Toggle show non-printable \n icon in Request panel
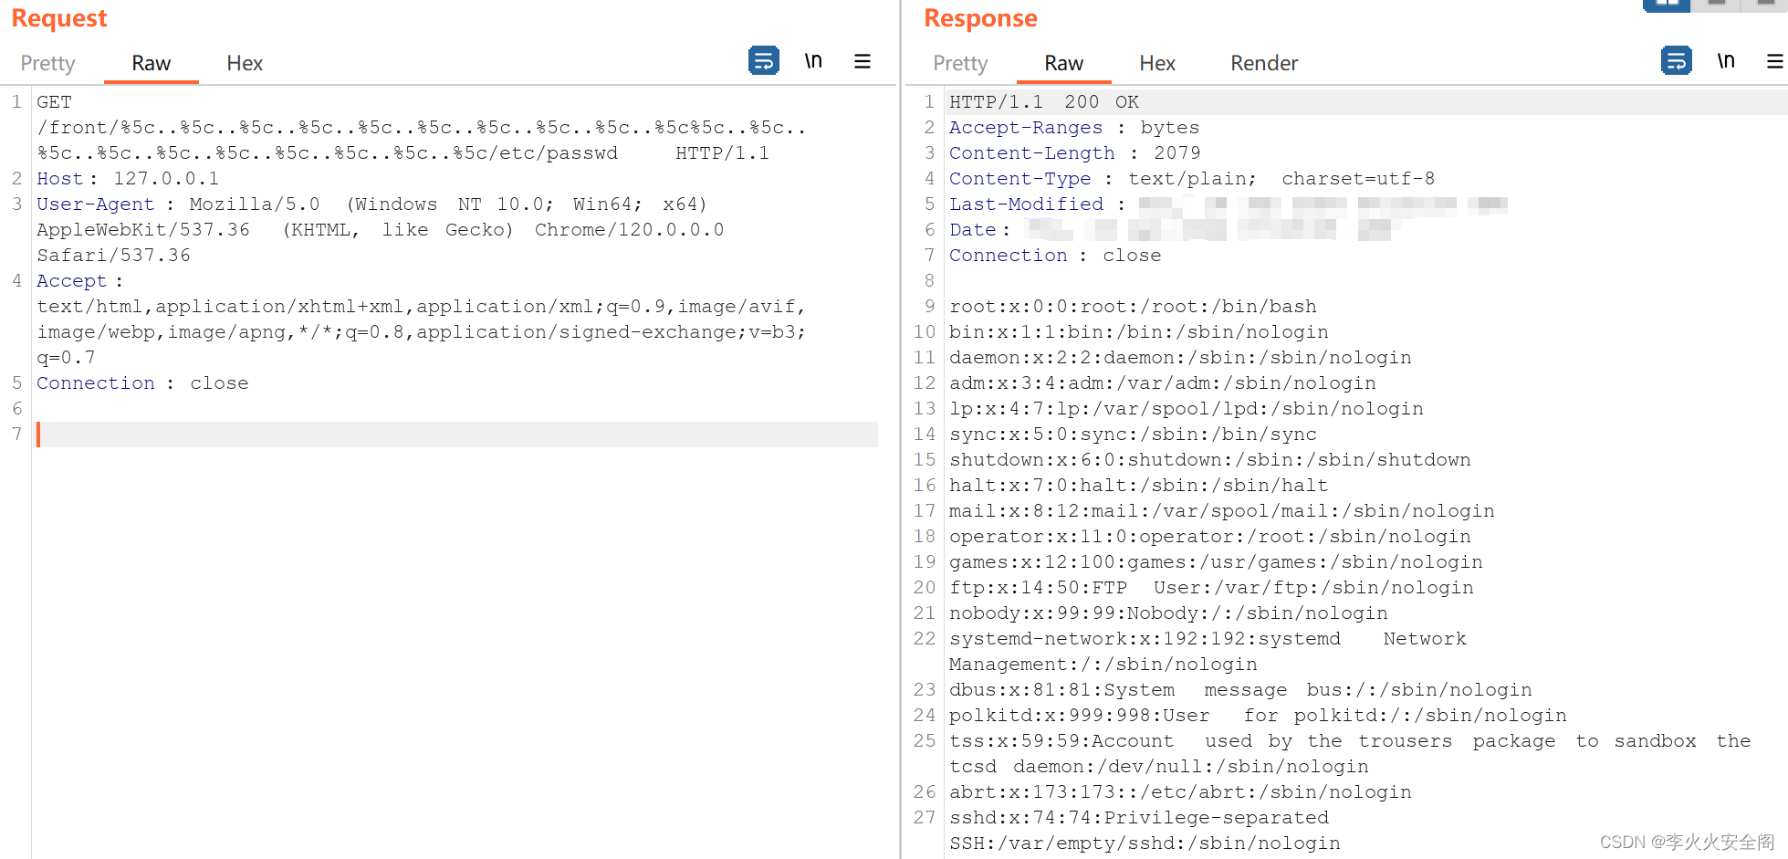 tap(813, 61)
